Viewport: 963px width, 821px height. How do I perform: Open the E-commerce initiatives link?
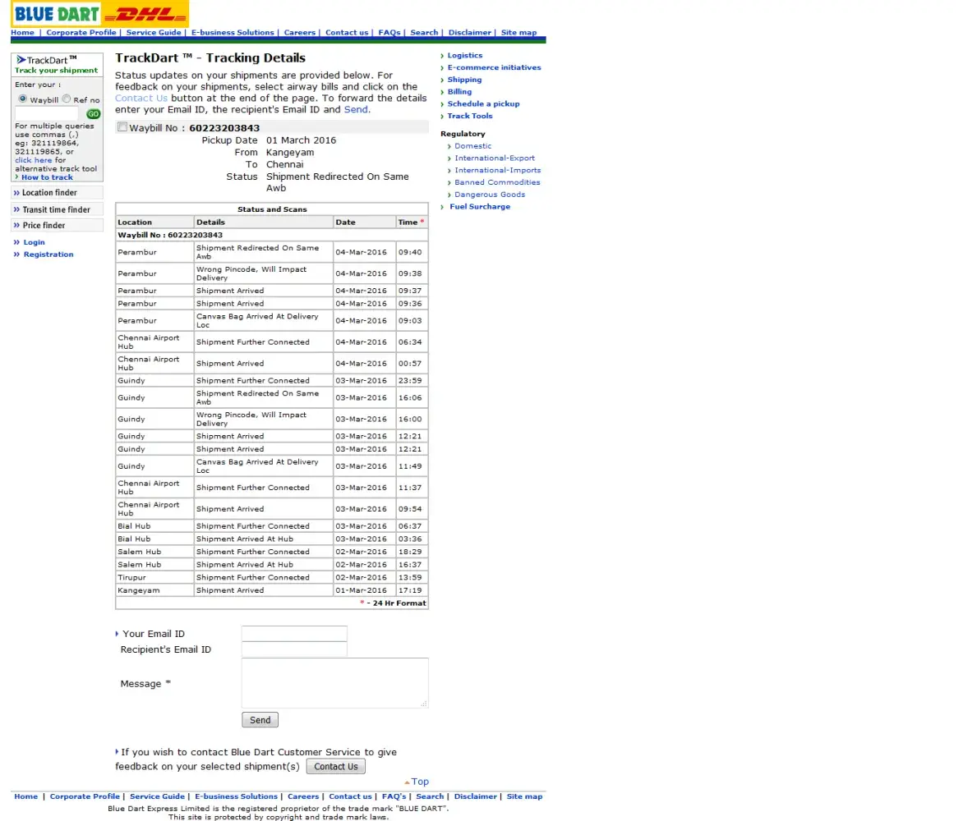click(495, 67)
